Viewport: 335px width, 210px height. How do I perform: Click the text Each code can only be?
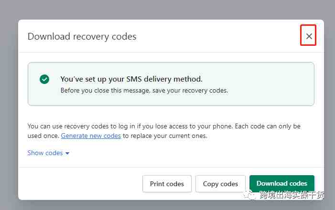268,126
